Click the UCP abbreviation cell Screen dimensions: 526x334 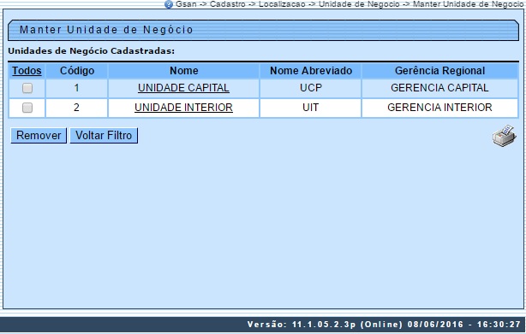311,88
